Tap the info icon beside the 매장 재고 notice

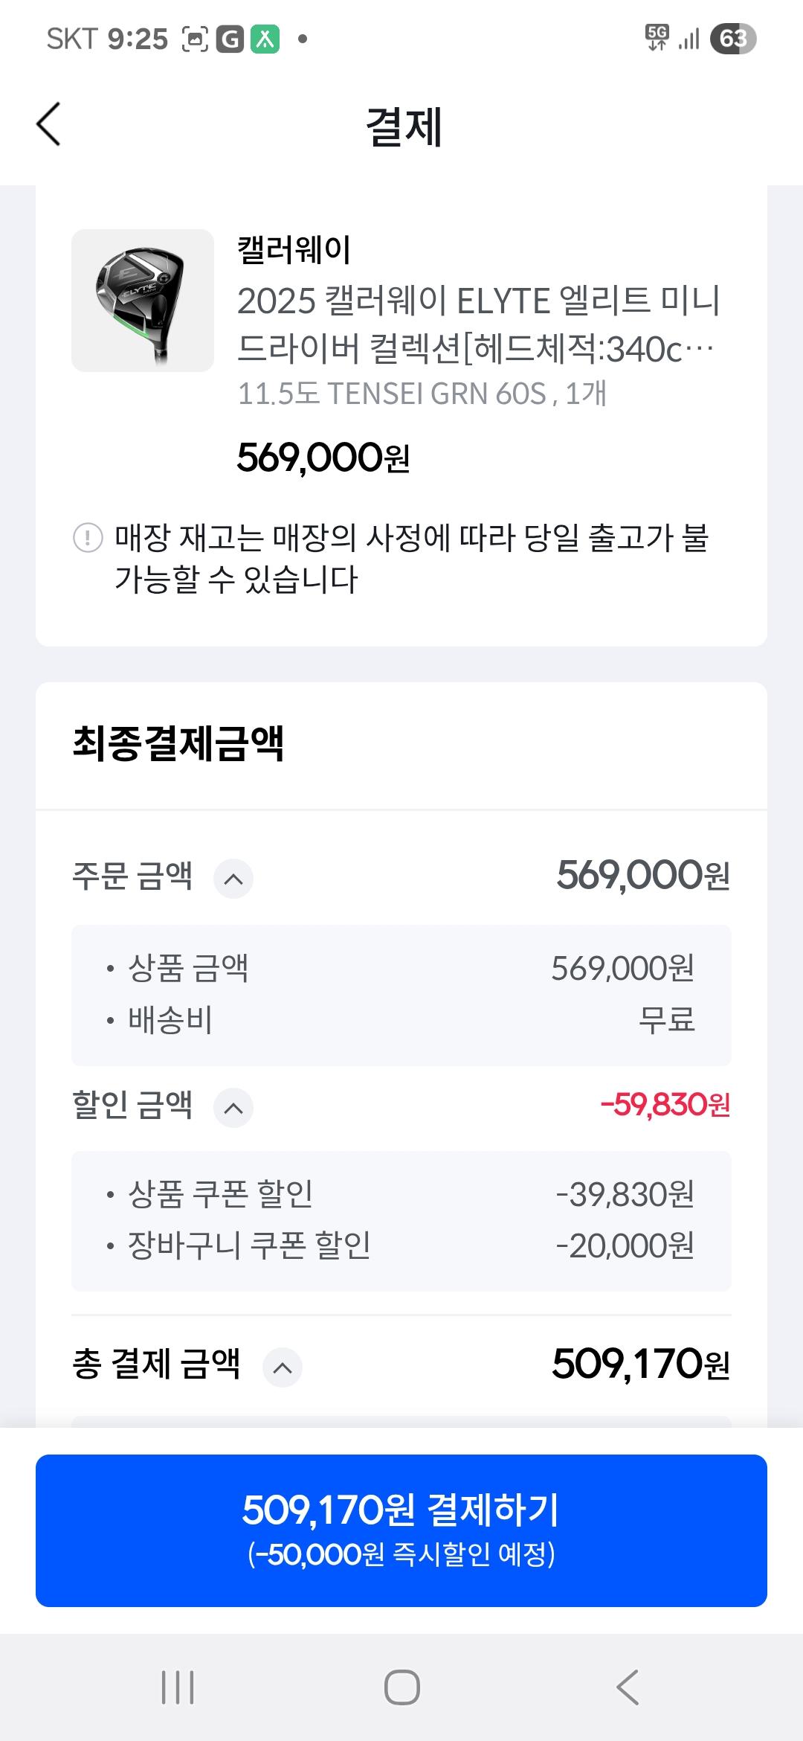point(88,537)
